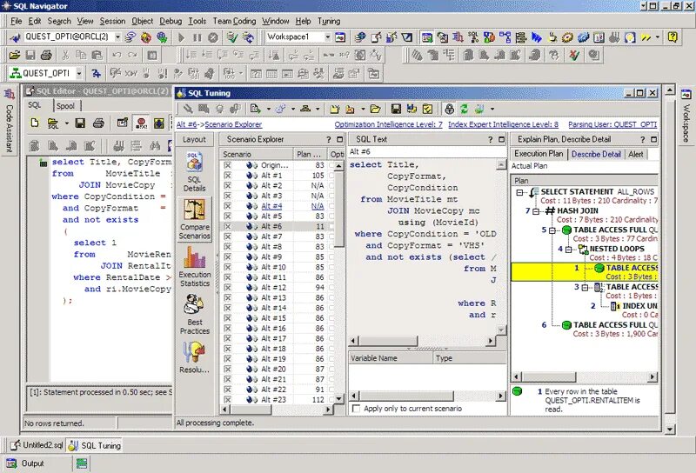Click the Scenario column header
Viewport: 696px width, 473px height.
coord(256,155)
